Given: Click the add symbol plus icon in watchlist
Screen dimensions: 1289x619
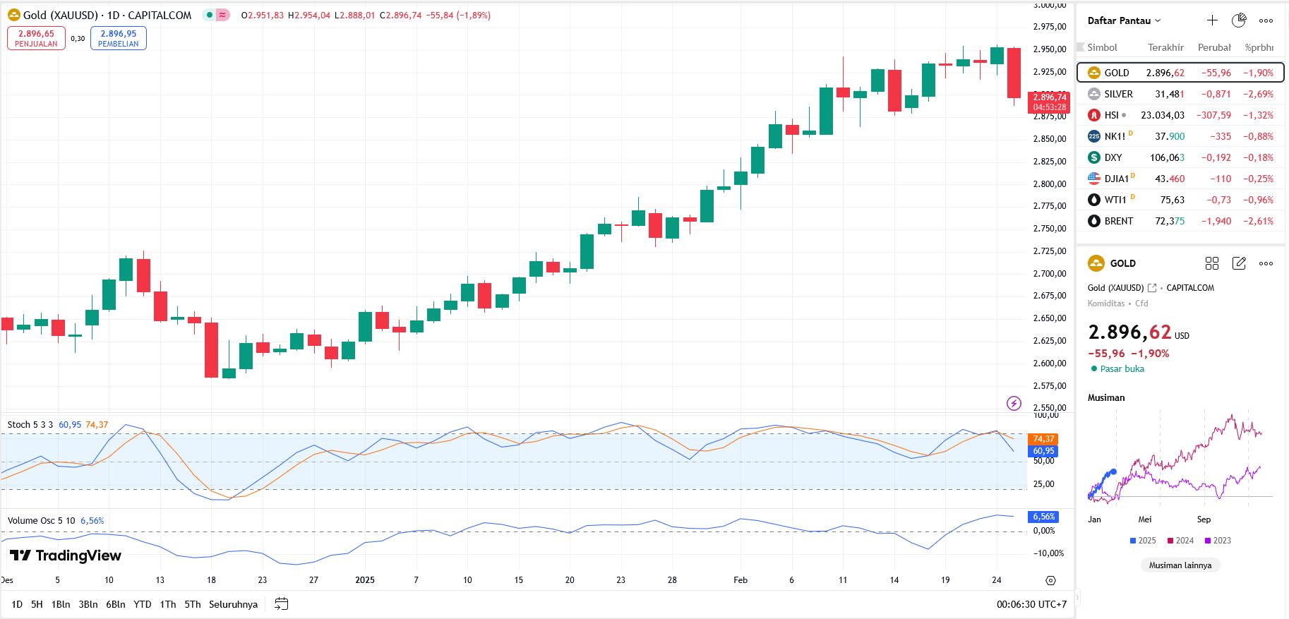Looking at the screenshot, I should (x=1212, y=20).
